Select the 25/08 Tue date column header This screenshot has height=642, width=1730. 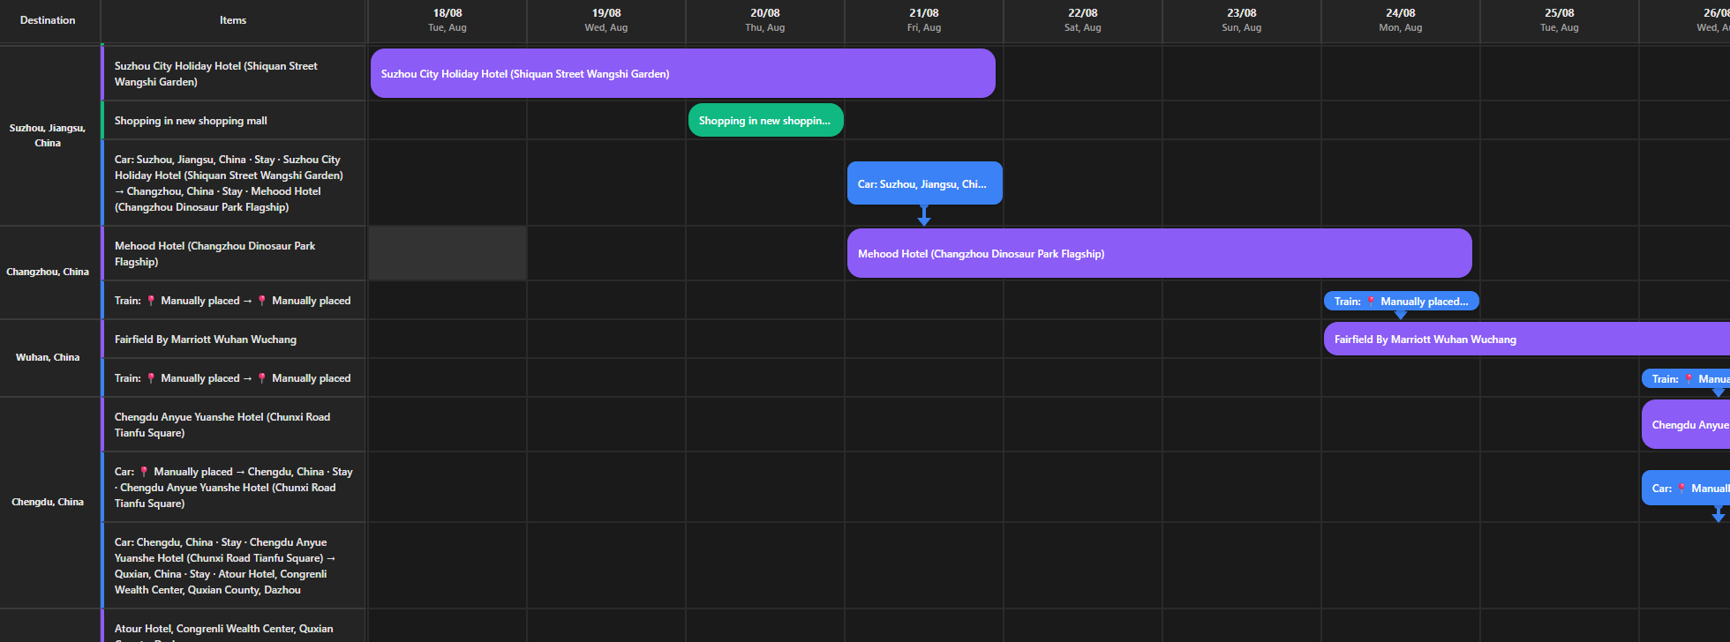[x=1560, y=20]
